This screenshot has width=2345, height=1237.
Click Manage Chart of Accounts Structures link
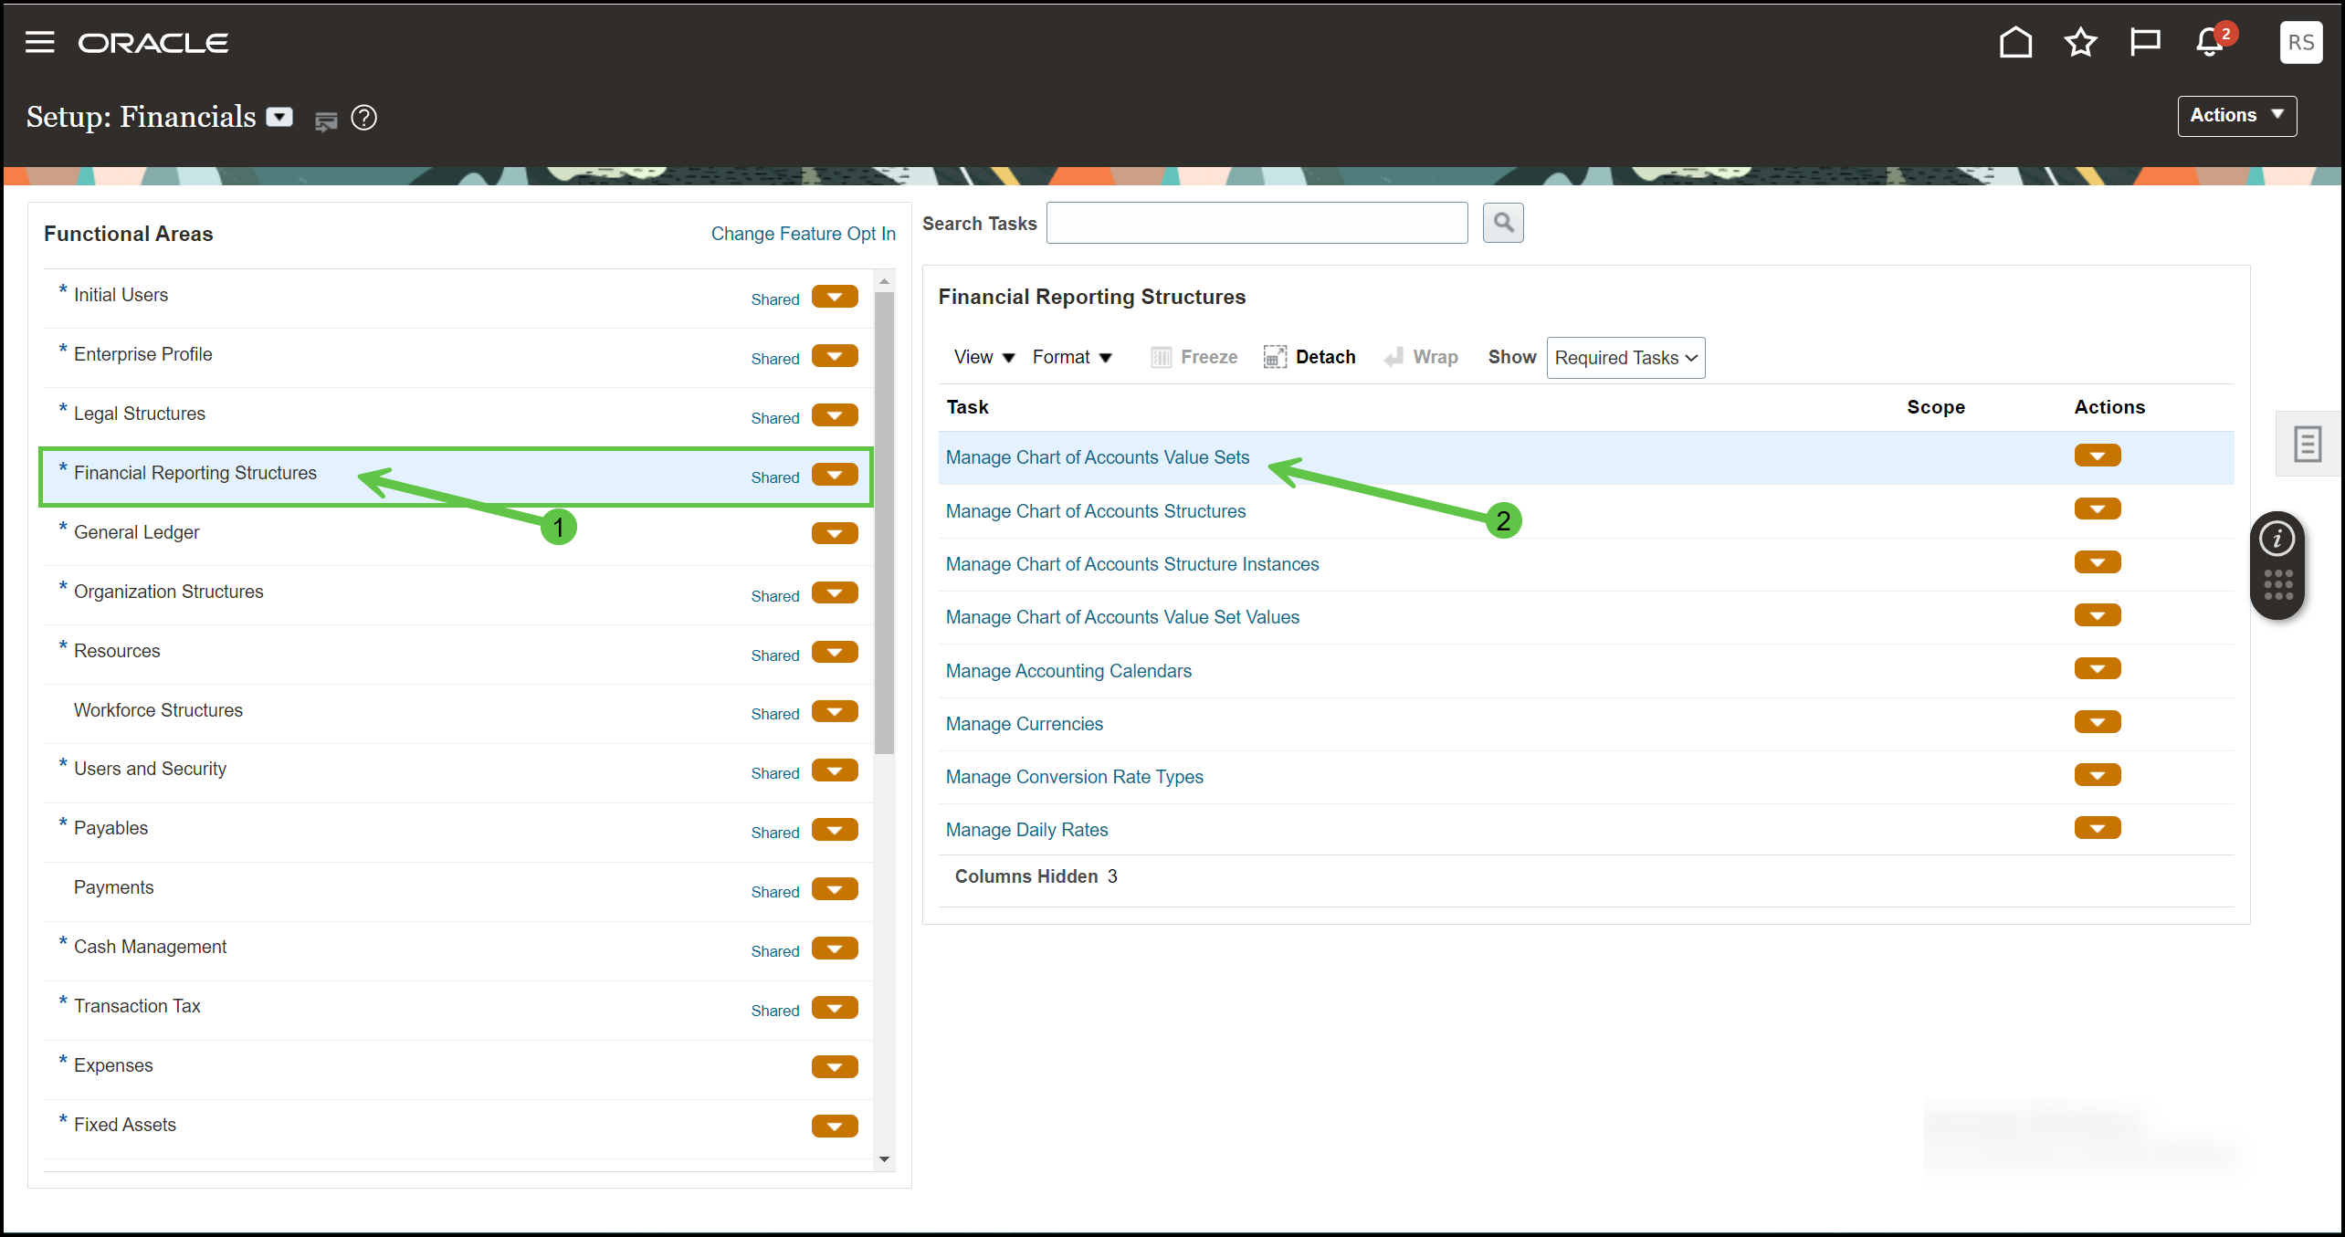(1095, 511)
